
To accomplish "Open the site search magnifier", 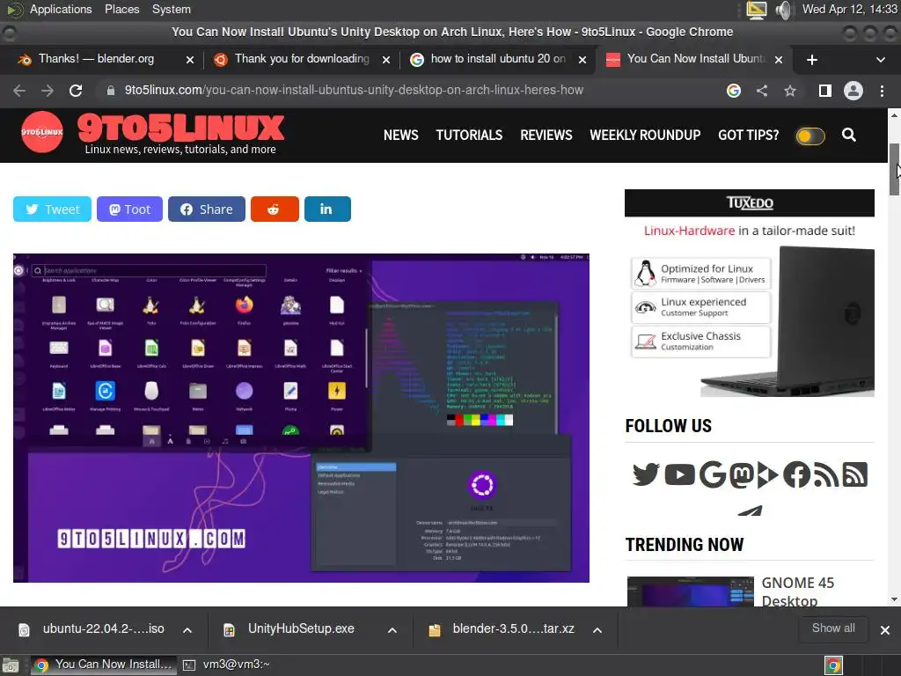I will pos(849,135).
